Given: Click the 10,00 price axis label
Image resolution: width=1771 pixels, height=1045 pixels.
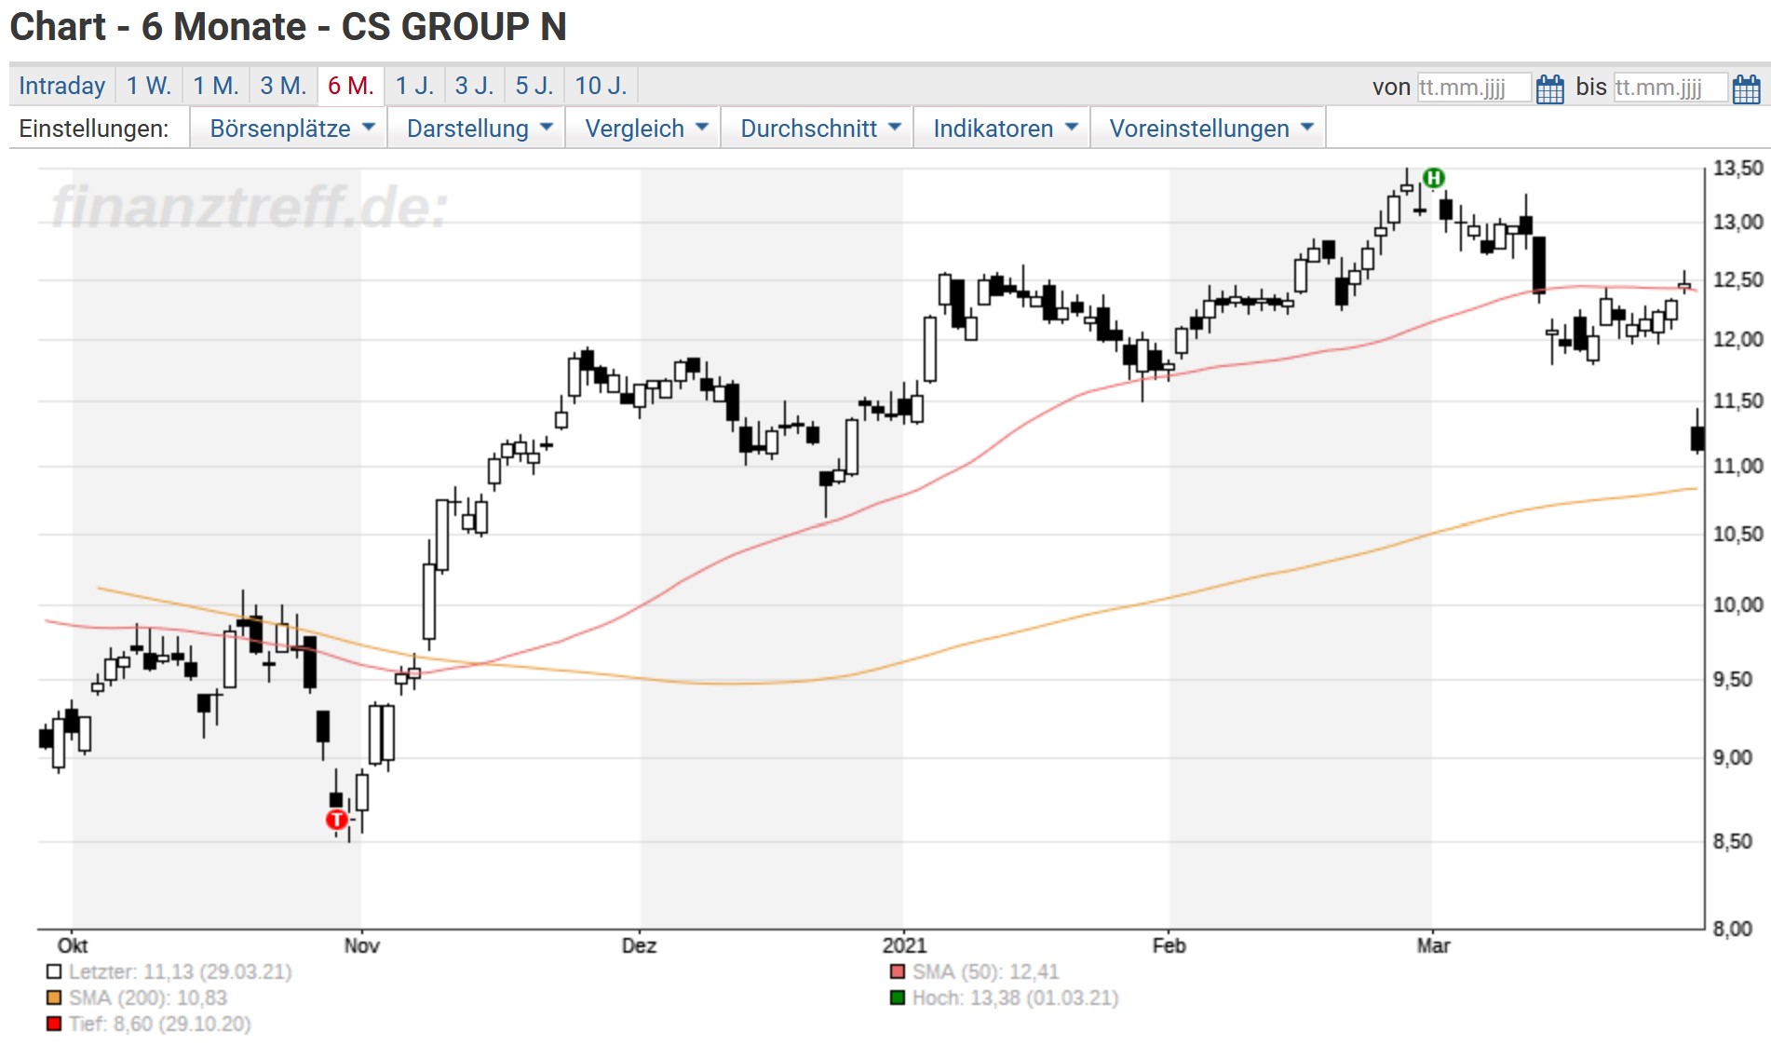Looking at the screenshot, I should click(1737, 604).
